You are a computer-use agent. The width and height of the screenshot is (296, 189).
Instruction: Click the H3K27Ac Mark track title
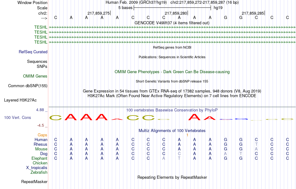click(x=172, y=96)
